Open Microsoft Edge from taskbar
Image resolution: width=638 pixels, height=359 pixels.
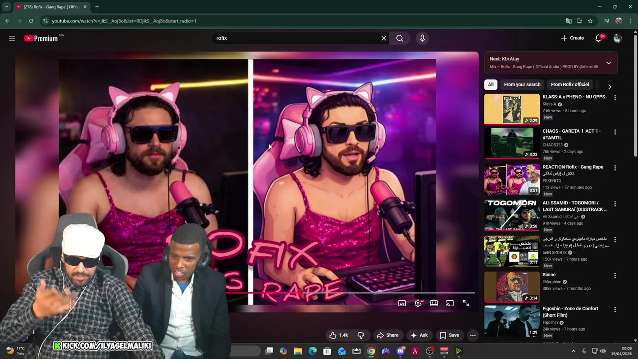(x=313, y=351)
